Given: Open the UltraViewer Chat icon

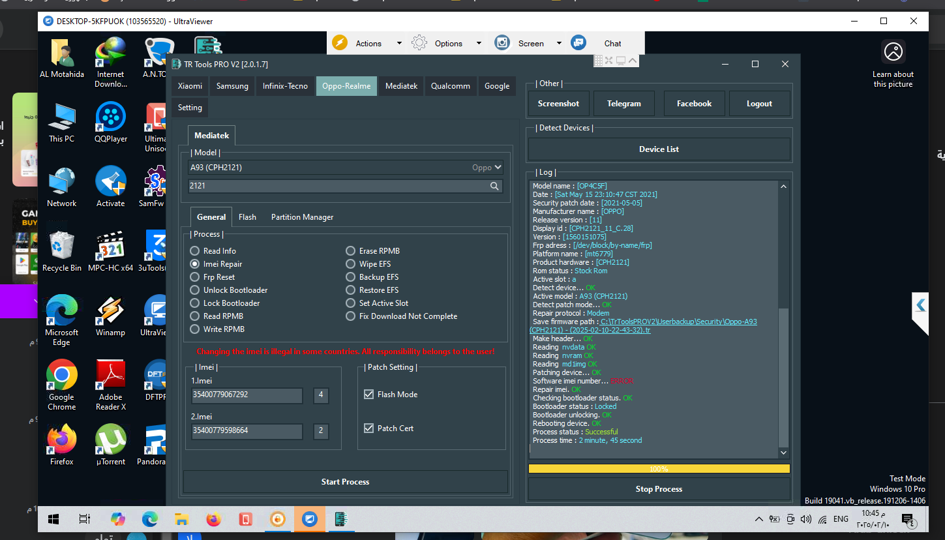Looking at the screenshot, I should 578,43.
